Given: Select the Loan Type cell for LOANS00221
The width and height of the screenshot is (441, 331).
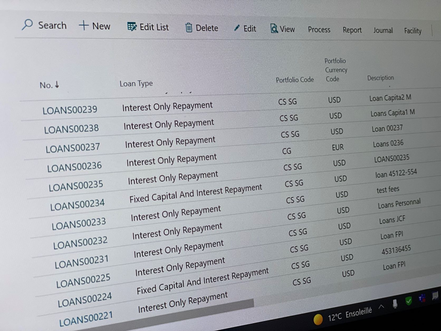Looking at the screenshot, I should (183, 302).
